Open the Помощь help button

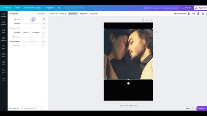click(202, 109)
